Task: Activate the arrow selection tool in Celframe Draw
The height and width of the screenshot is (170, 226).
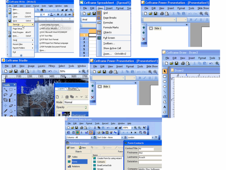Action: (x=165, y=71)
